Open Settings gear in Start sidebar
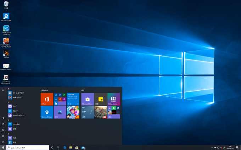The image size is (241, 150). [3, 136]
